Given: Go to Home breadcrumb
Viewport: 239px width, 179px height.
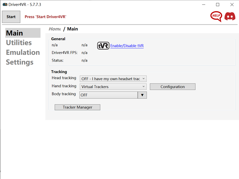Looking at the screenshot, I should coord(55,29).
